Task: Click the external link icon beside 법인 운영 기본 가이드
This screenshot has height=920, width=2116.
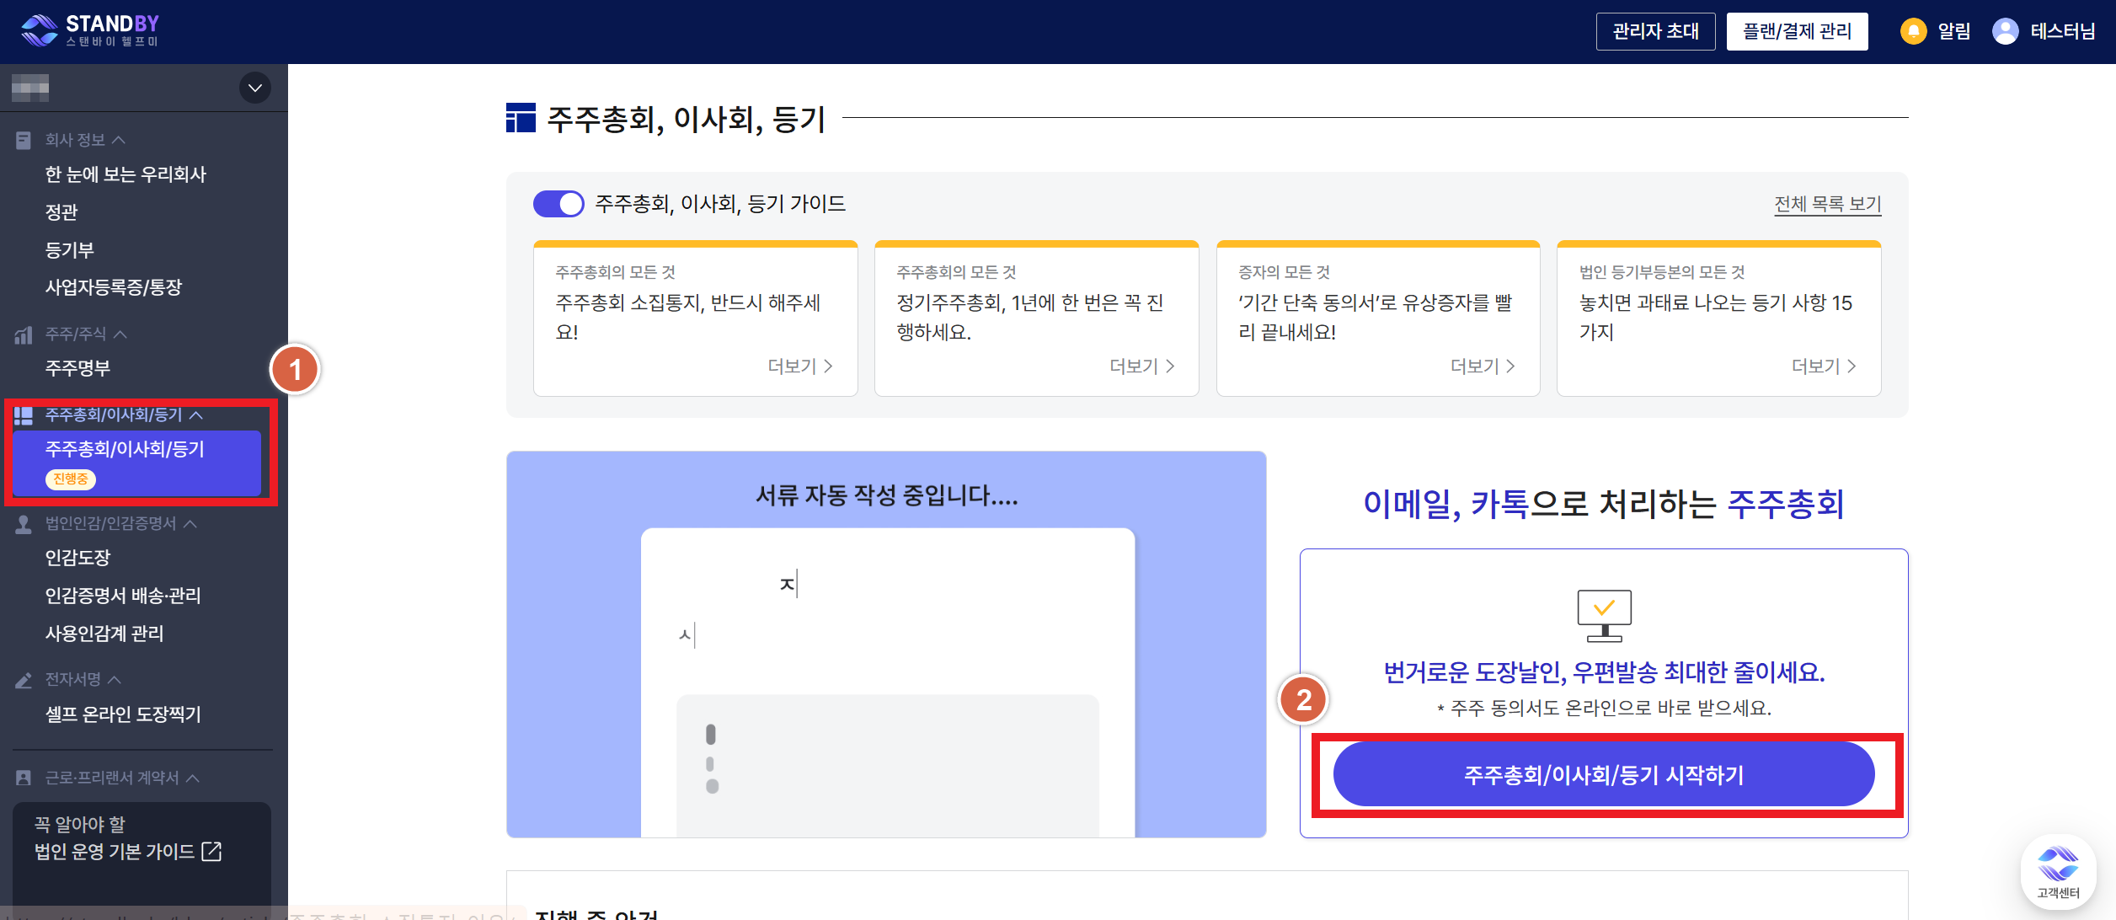Action: pos(211,852)
